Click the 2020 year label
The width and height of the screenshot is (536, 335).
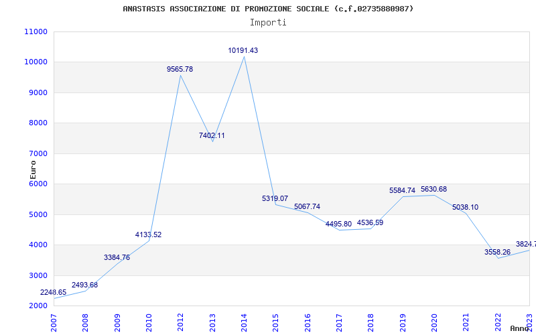pyautogui.click(x=434, y=323)
